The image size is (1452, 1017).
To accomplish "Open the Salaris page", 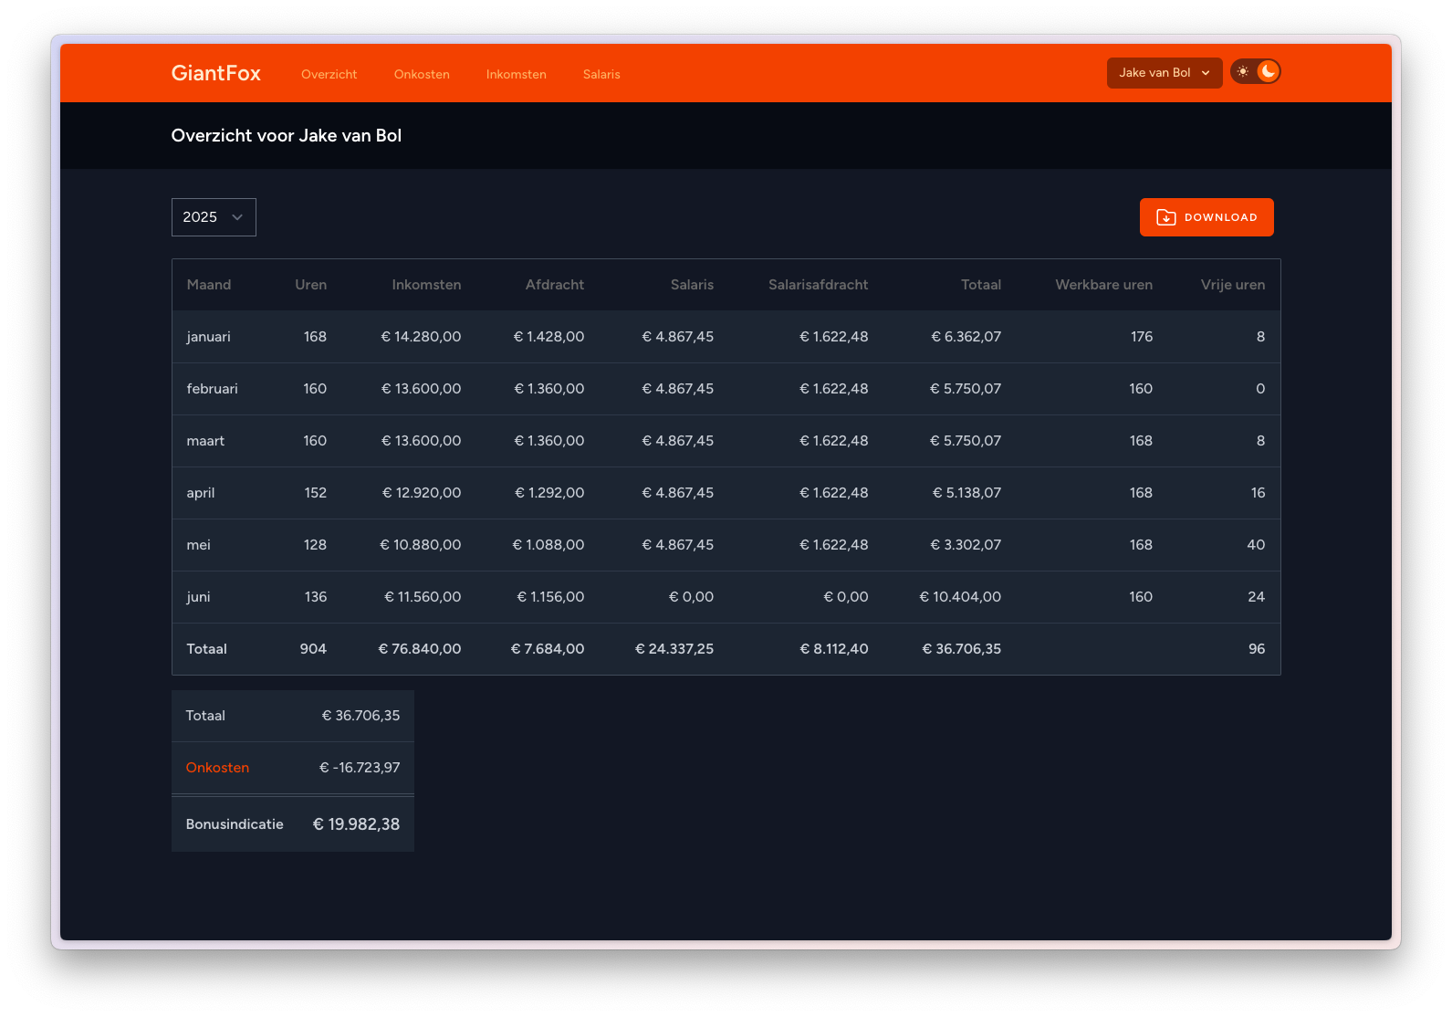I will (601, 74).
